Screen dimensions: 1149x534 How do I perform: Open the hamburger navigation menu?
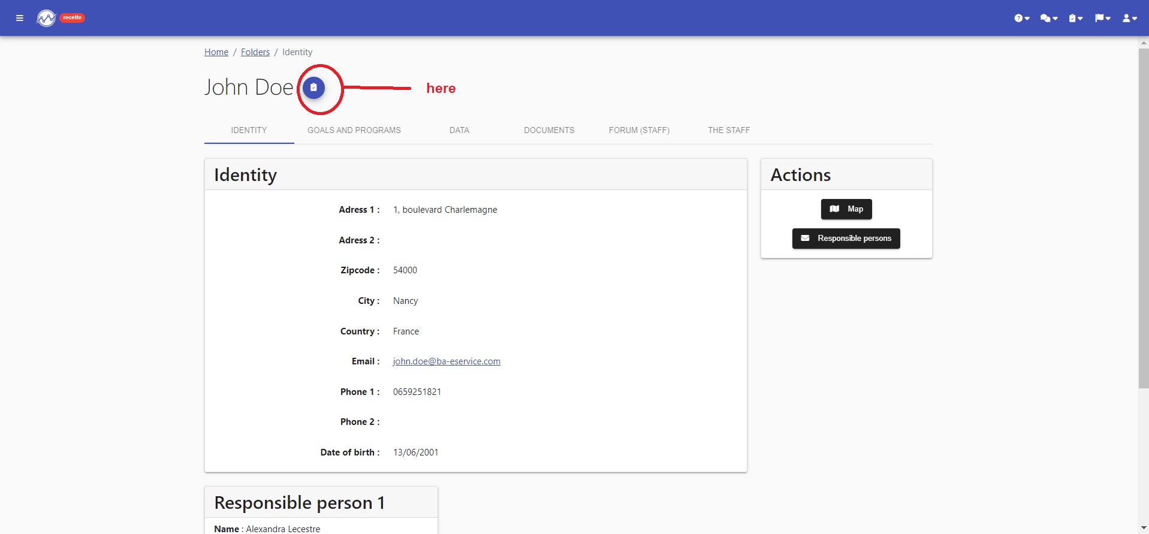pyautogui.click(x=20, y=18)
